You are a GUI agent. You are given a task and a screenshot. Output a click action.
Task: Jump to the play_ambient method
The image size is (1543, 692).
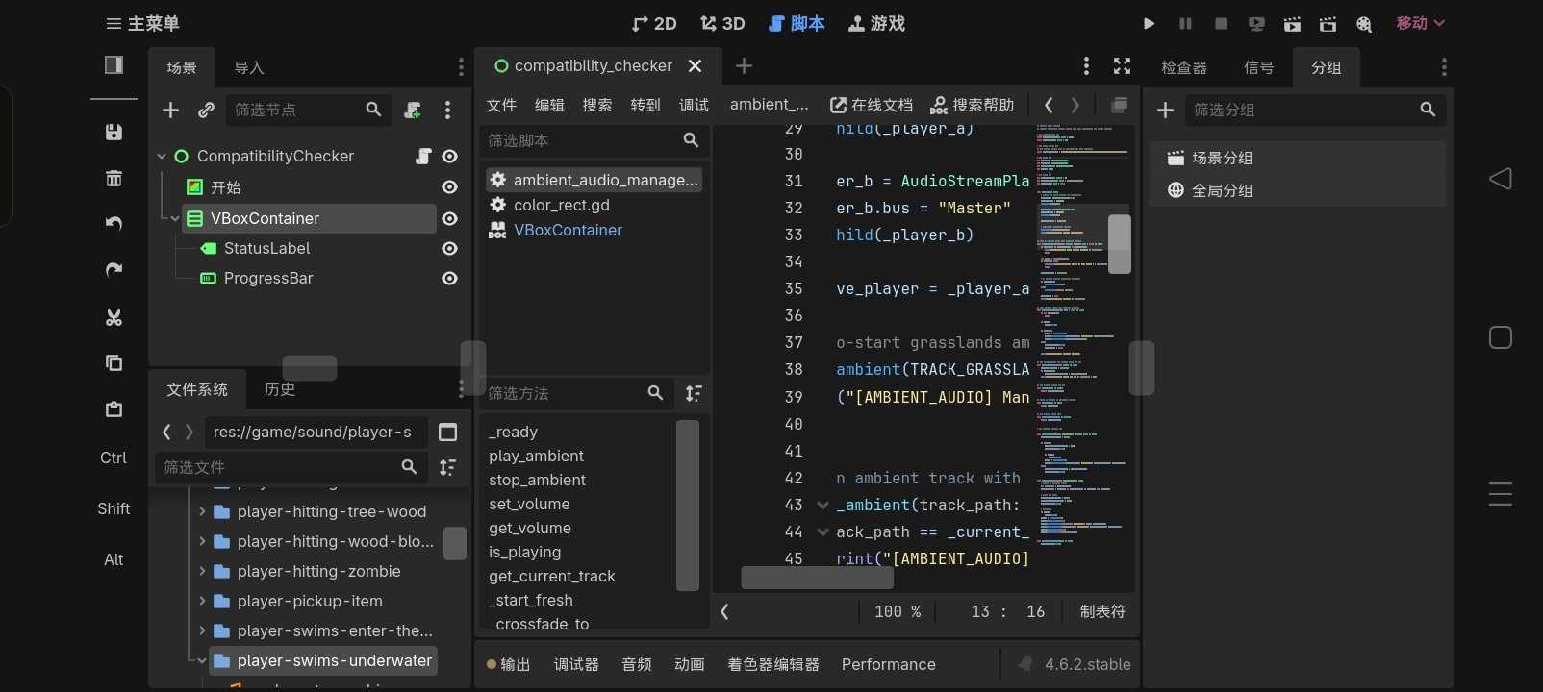coord(536,456)
